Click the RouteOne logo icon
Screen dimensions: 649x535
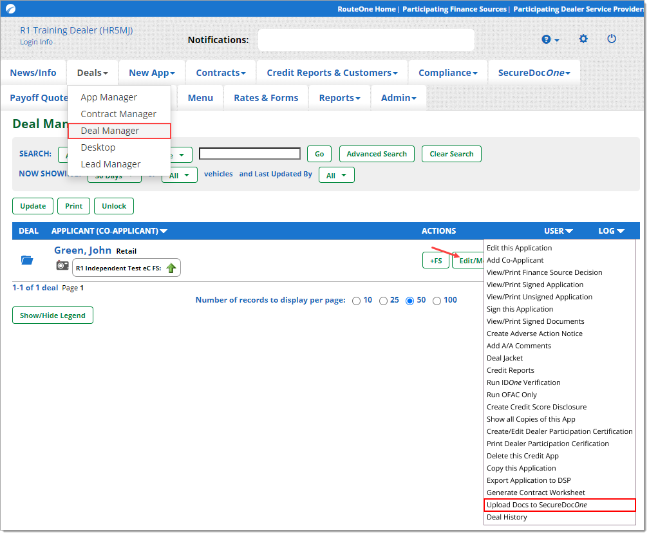point(11,8)
